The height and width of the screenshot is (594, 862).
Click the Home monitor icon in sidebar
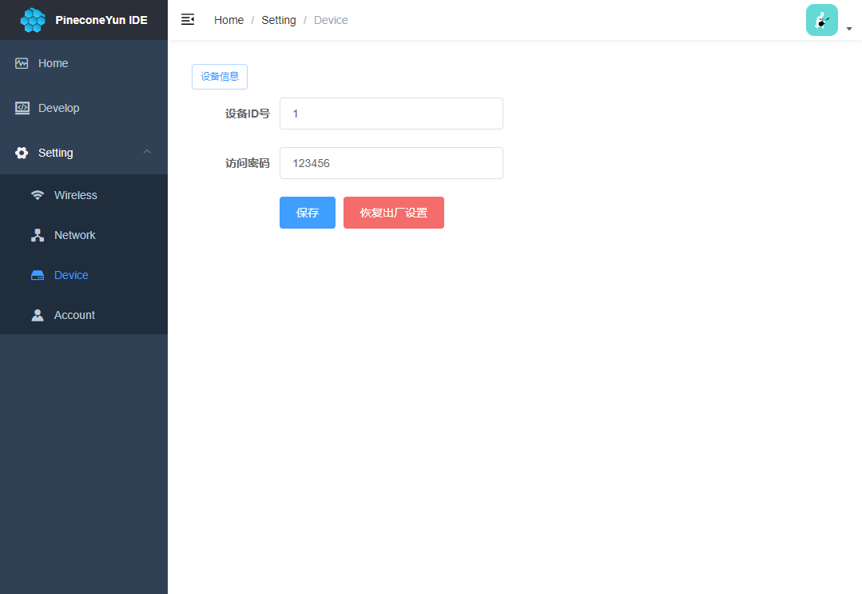tap(22, 63)
